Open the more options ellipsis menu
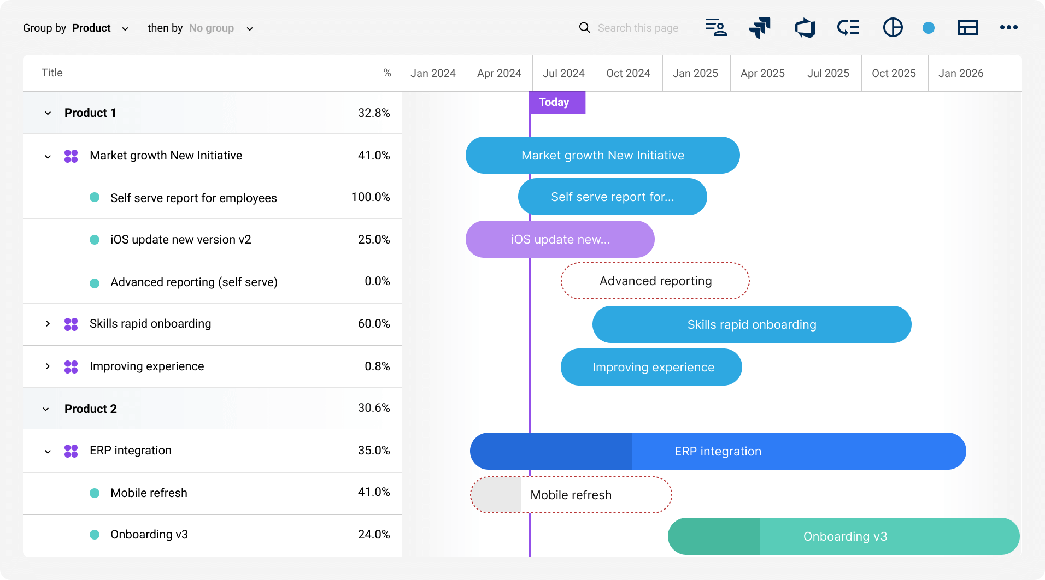Viewport: 1045px width, 580px height. 1009,27
